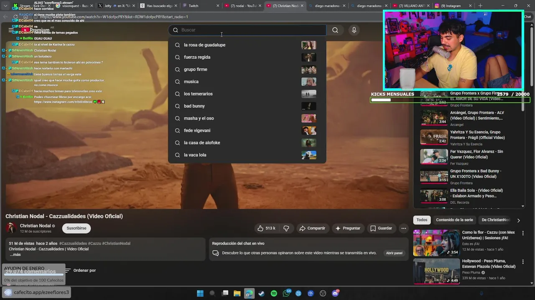Switch to 'nodal - YouTube' browser tab

coord(243,6)
